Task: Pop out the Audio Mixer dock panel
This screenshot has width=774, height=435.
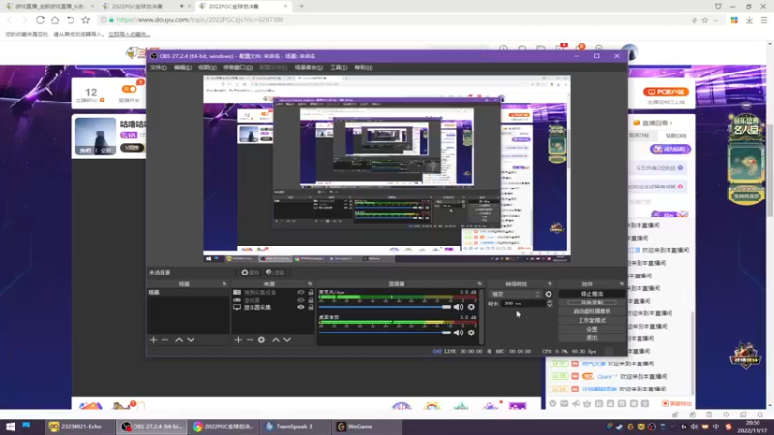Action: [x=479, y=284]
